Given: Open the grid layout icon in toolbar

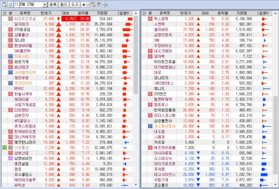Looking at the screenshot, I should [99, 5].
